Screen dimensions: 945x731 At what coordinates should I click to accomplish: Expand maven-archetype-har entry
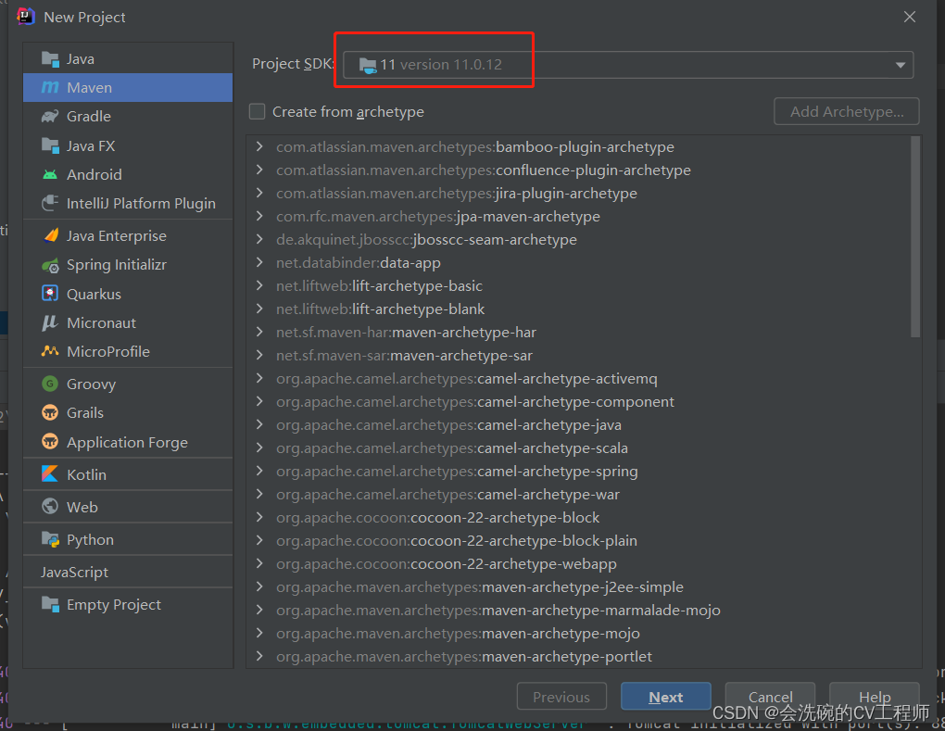tap(259, 332)
